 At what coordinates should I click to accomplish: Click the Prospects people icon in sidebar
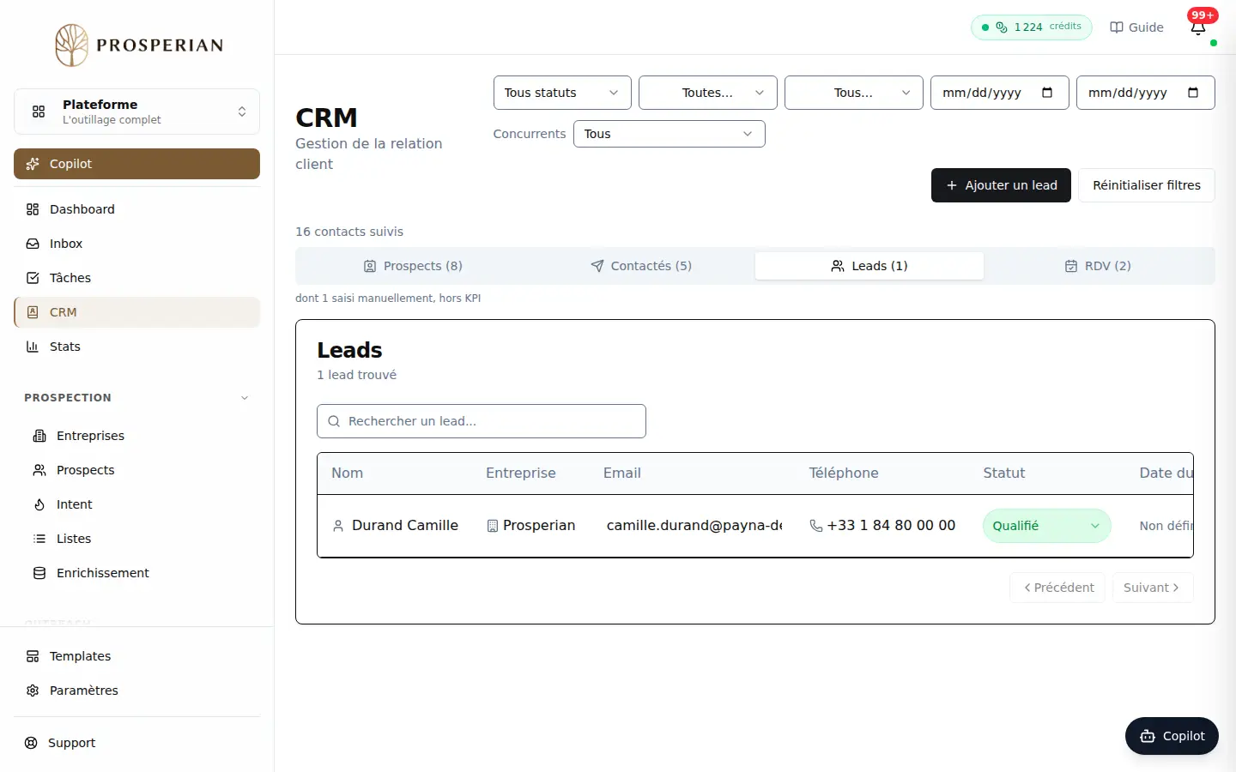[39, 470]
